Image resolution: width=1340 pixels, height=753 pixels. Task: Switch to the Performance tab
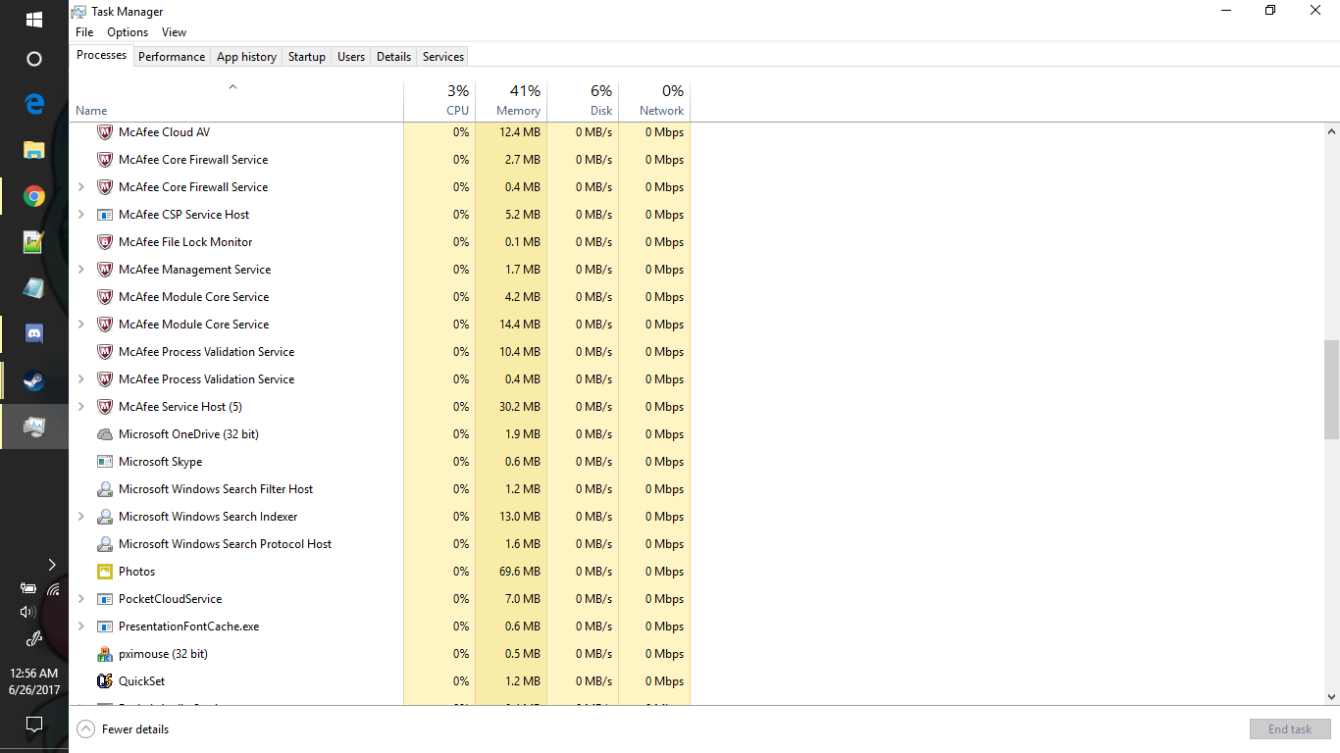[172, 57]
